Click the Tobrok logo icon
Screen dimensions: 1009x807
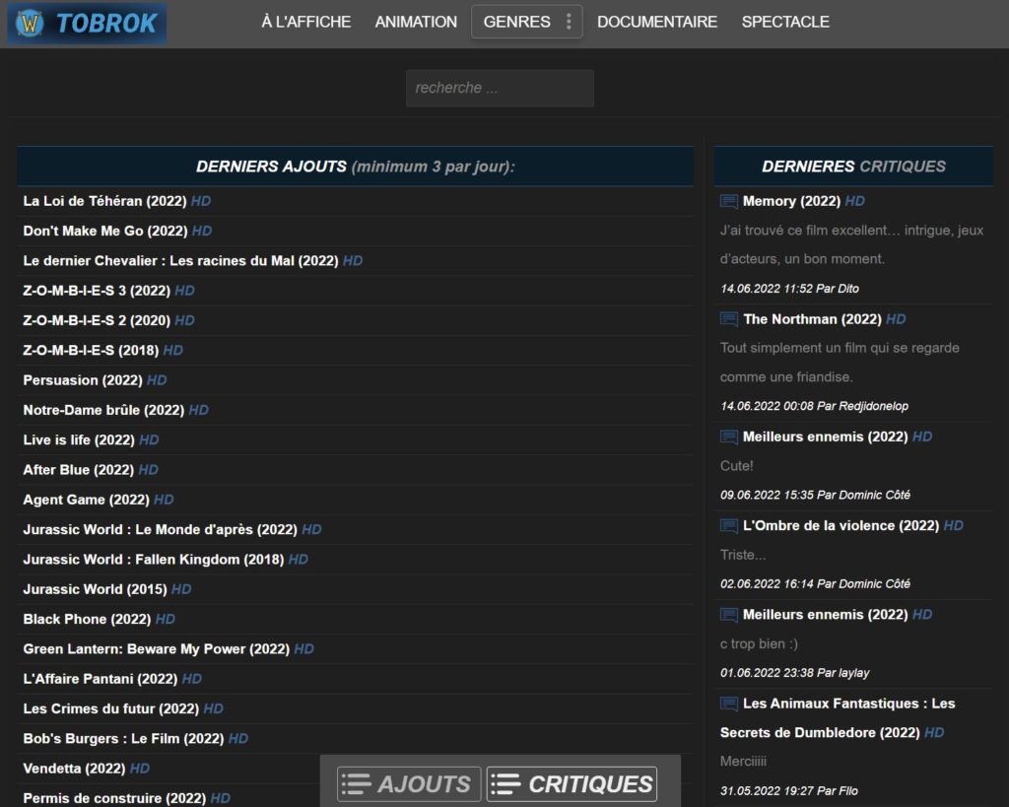click(33, 24)
